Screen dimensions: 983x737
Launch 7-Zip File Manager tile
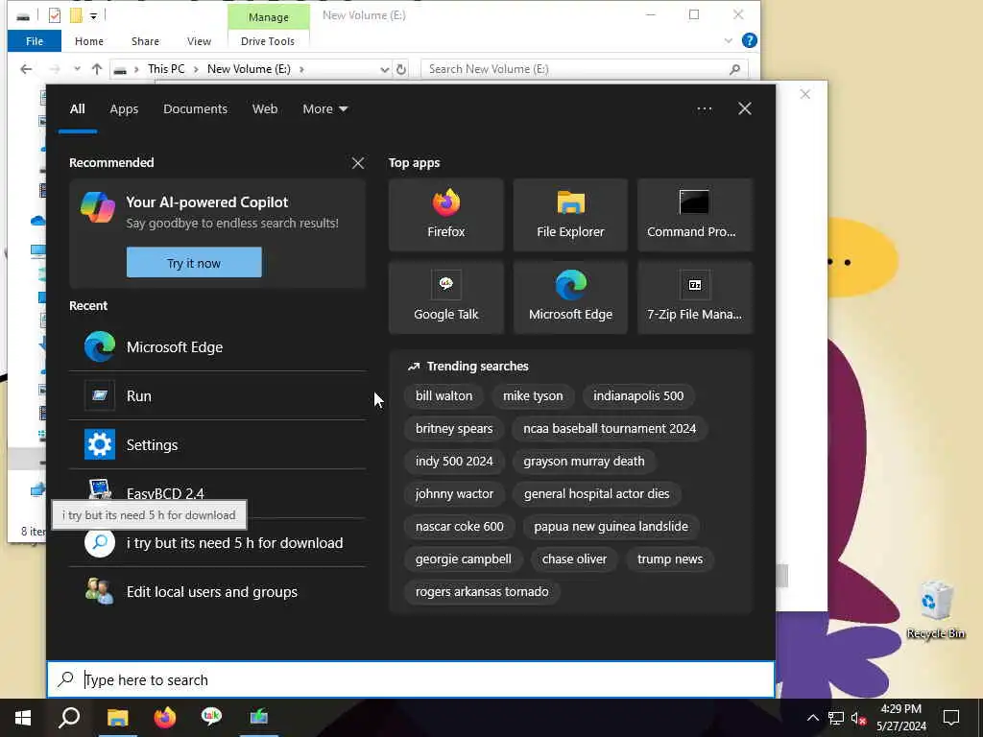pyautogui.click(x=694, y=297)
